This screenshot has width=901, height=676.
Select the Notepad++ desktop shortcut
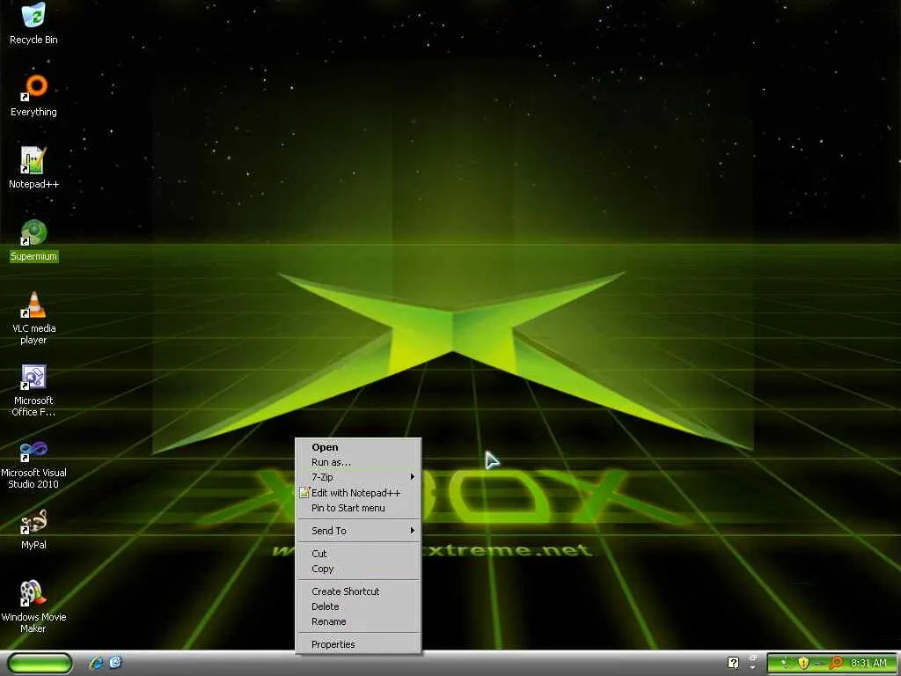click(33, 168)
